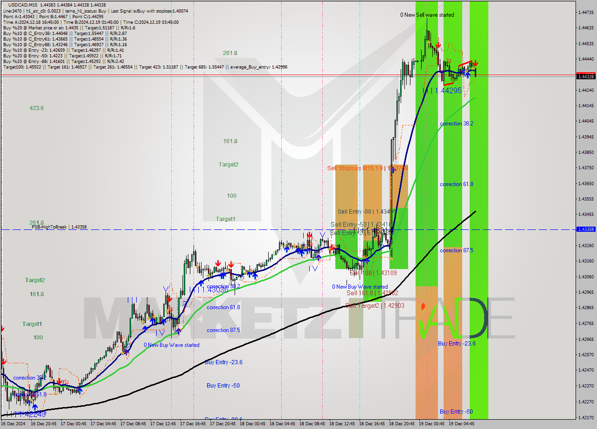Click the right-side 'Buy Entry -23.6' label
This screenshot has height=429, width=597.
[x=457, y=344]
